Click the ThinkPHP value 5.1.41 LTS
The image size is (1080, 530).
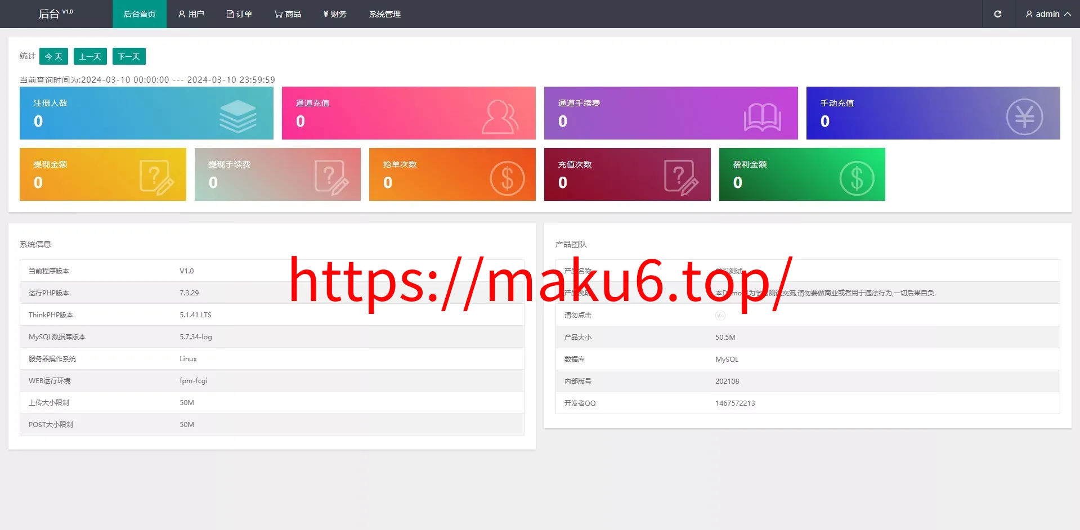click(x=195, y=315)
